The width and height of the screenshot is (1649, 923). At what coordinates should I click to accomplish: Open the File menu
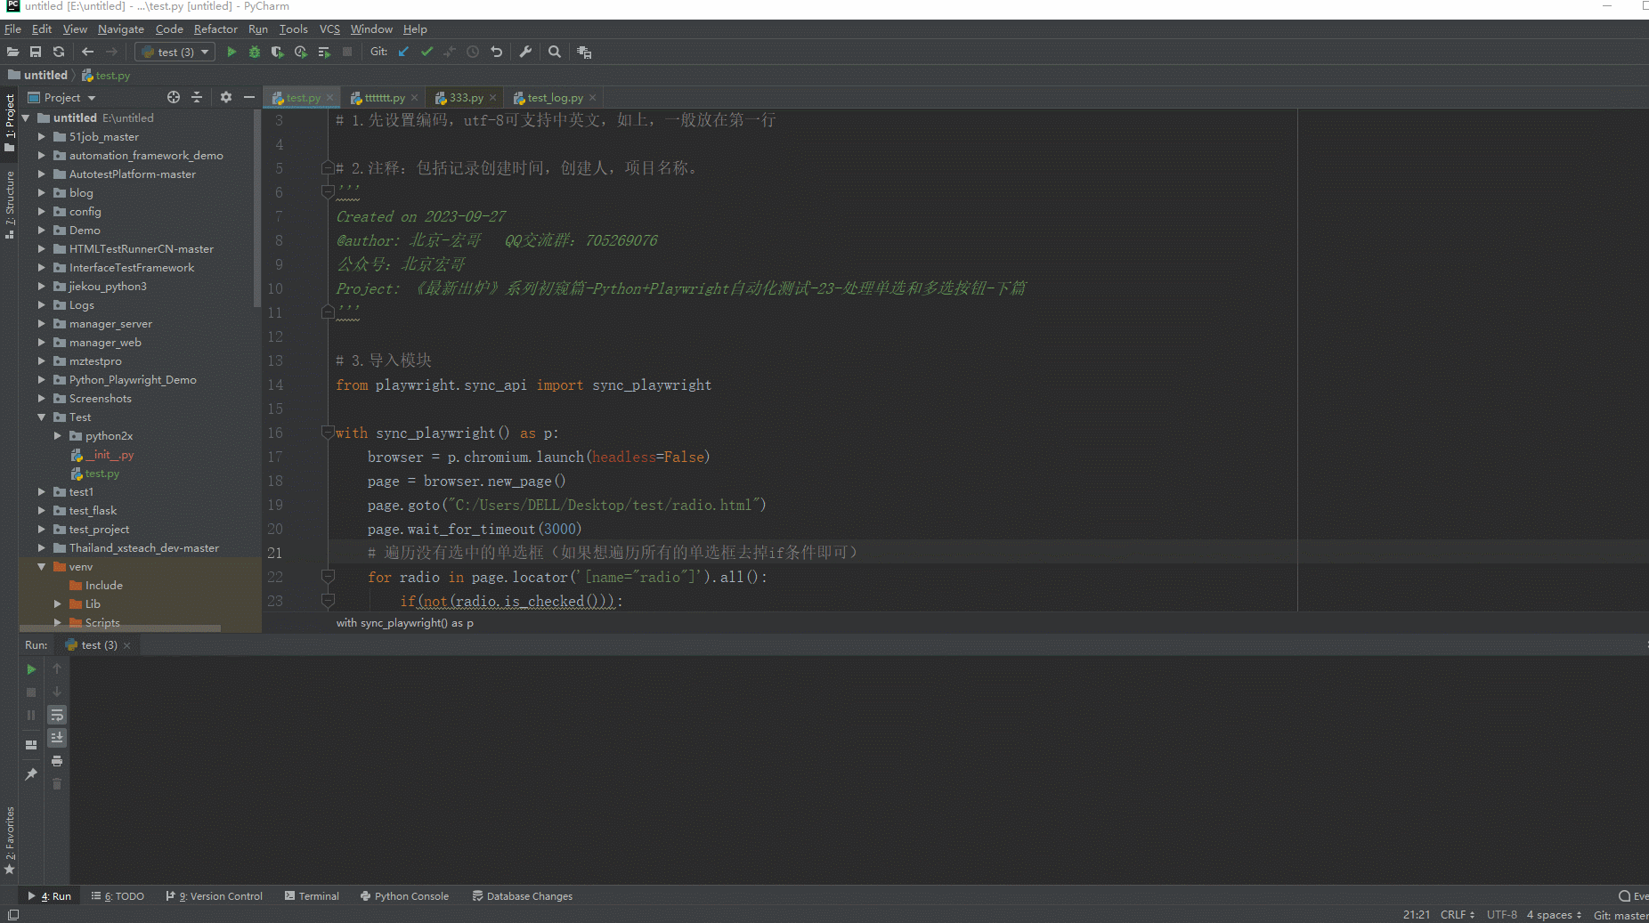(x=12, y=28)
